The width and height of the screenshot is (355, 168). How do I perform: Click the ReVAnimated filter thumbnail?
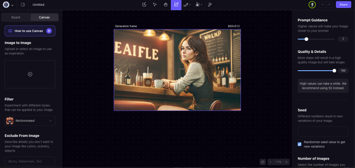10,120
